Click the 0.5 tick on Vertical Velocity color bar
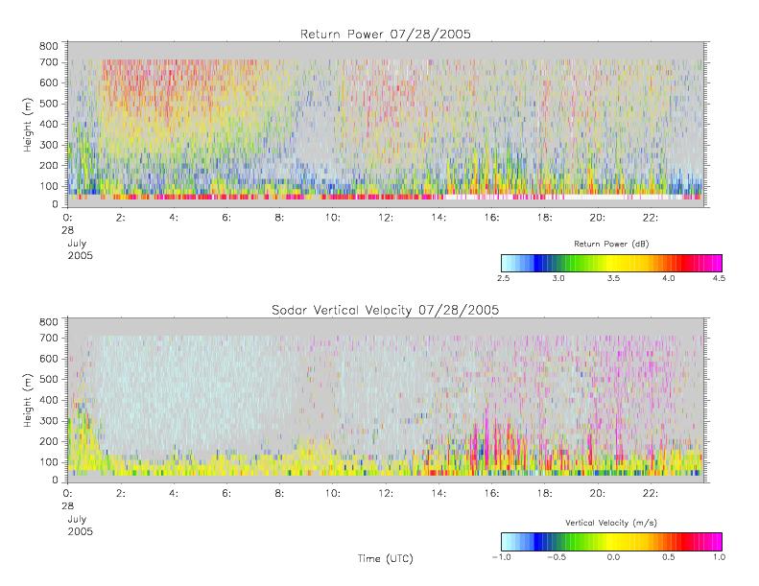 tap(669, 557)
